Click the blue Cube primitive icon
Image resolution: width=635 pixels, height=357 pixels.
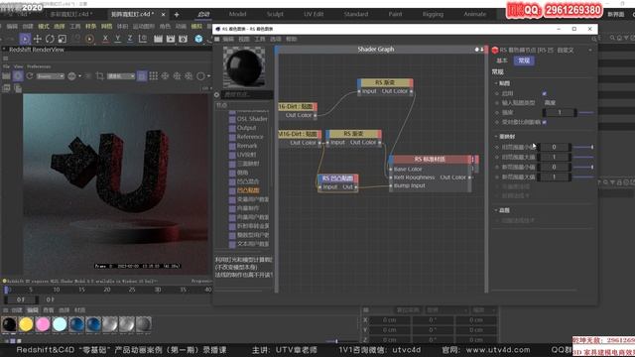[198, 39]
